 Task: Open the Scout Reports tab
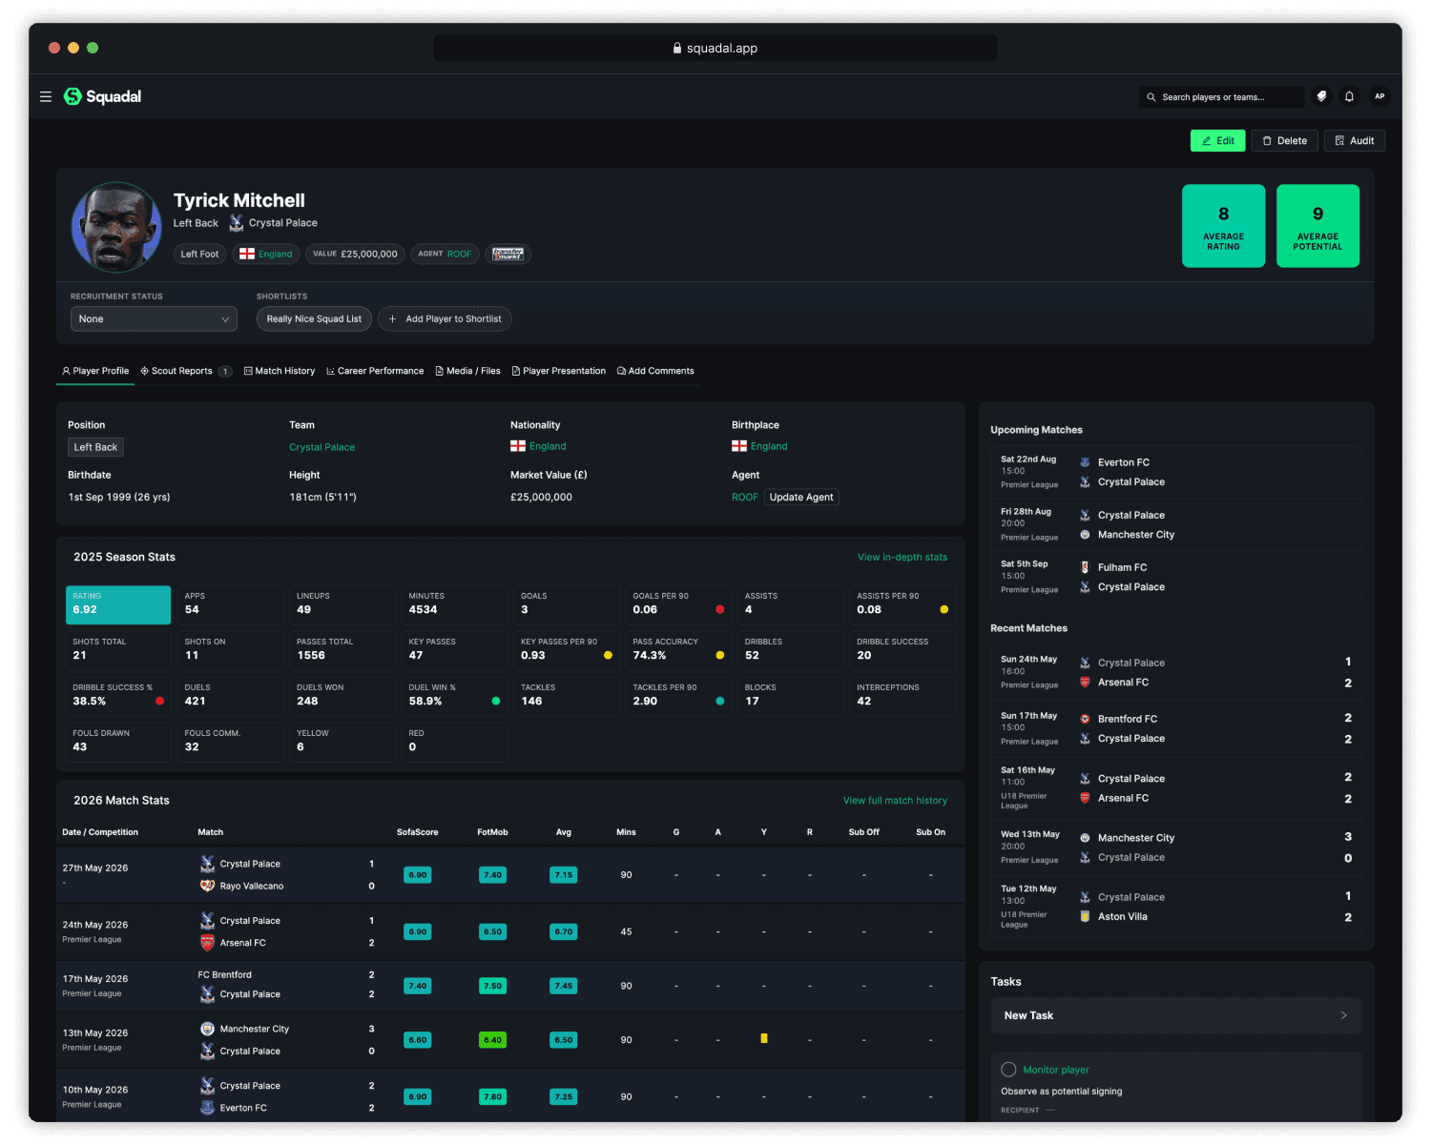[186, 371]
